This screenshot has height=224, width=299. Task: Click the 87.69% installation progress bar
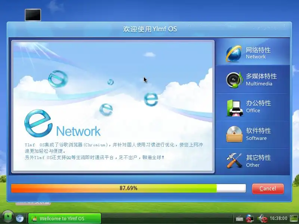click(128, 188)
